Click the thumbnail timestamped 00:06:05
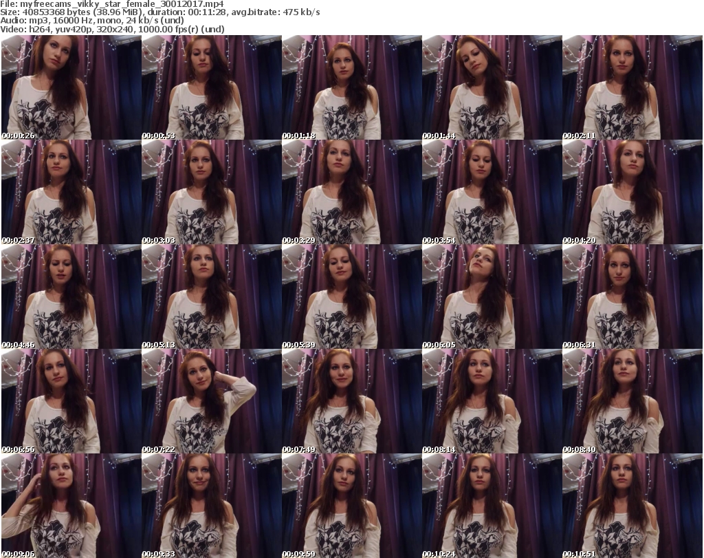Screen dimensions: 704x558 click(492, 297)
